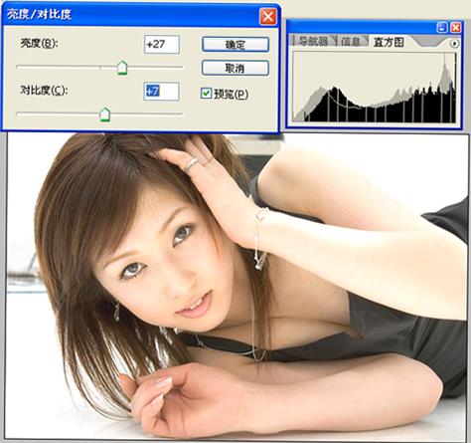Click the 亮度 brightness value field
The height and width of the screenshot is (443, 471).
point(162,45)
